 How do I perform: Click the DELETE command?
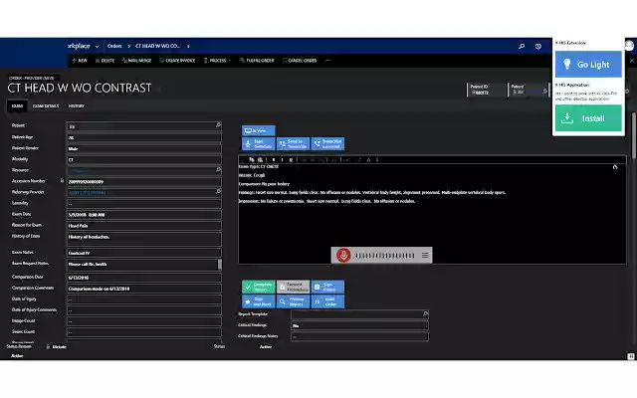[x=105, y=60]
